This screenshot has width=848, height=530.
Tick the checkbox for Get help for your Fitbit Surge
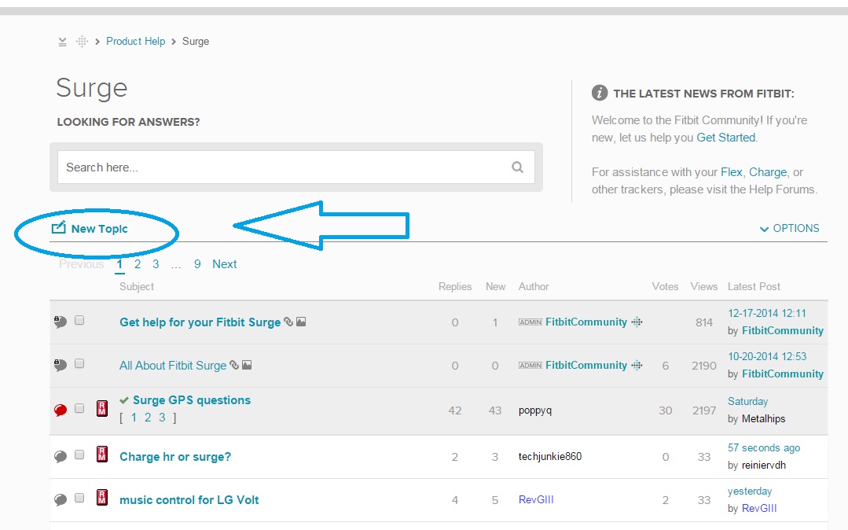point(79,321)
